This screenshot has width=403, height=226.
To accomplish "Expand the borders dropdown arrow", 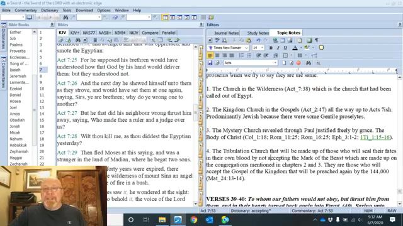I will click(291, 55).
